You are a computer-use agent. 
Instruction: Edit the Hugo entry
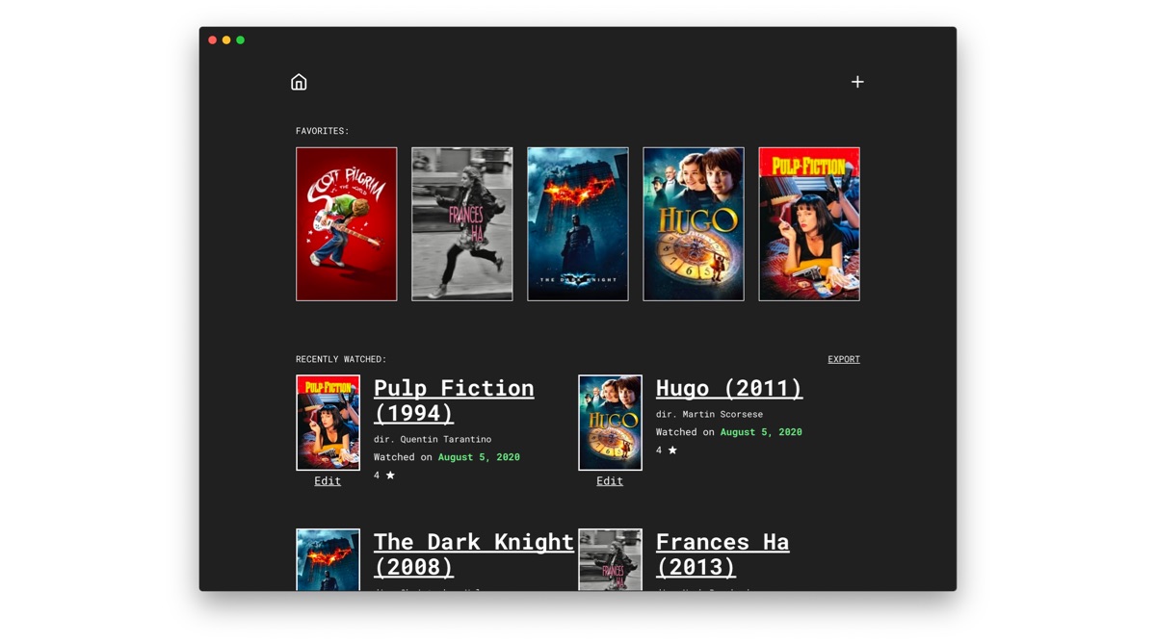point(610,481)
